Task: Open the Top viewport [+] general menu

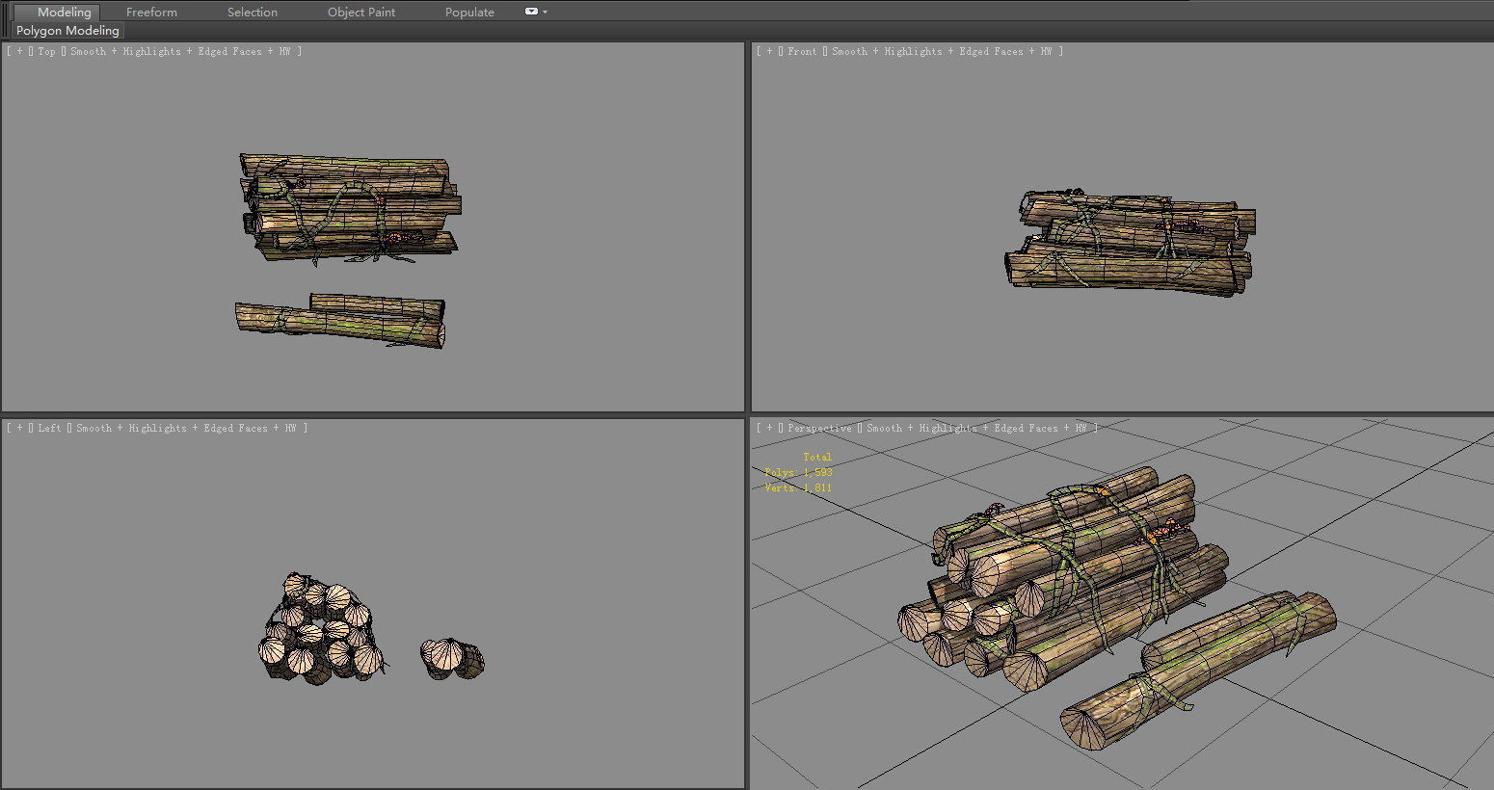Action: coord(19,51)
